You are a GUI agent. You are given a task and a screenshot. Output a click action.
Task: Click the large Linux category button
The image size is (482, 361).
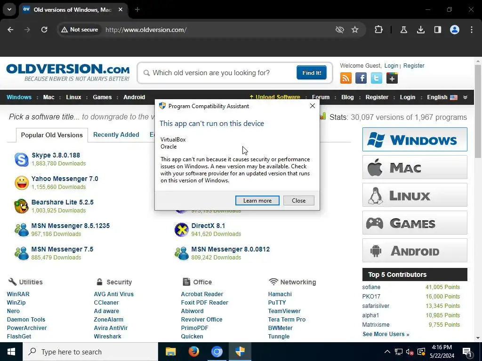click(415, 195)
